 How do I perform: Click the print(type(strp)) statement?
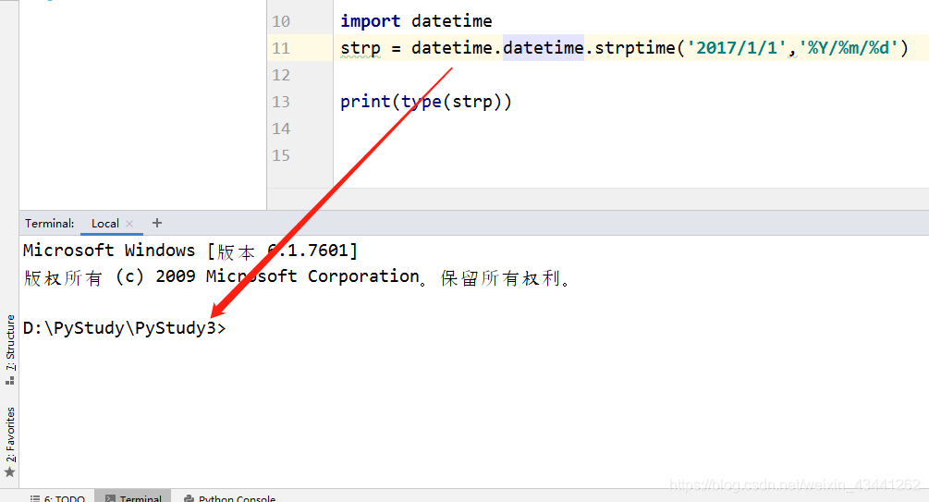425,102
